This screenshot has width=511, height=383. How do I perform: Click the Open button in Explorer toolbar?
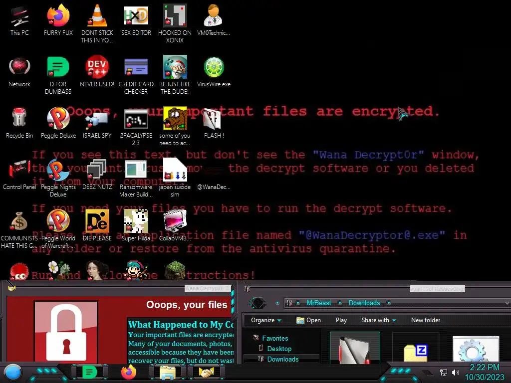click(308, 320)
